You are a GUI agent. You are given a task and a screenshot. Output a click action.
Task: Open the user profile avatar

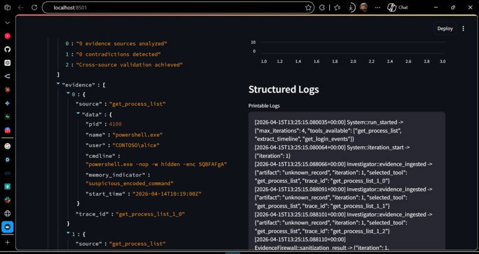(364, 7)
